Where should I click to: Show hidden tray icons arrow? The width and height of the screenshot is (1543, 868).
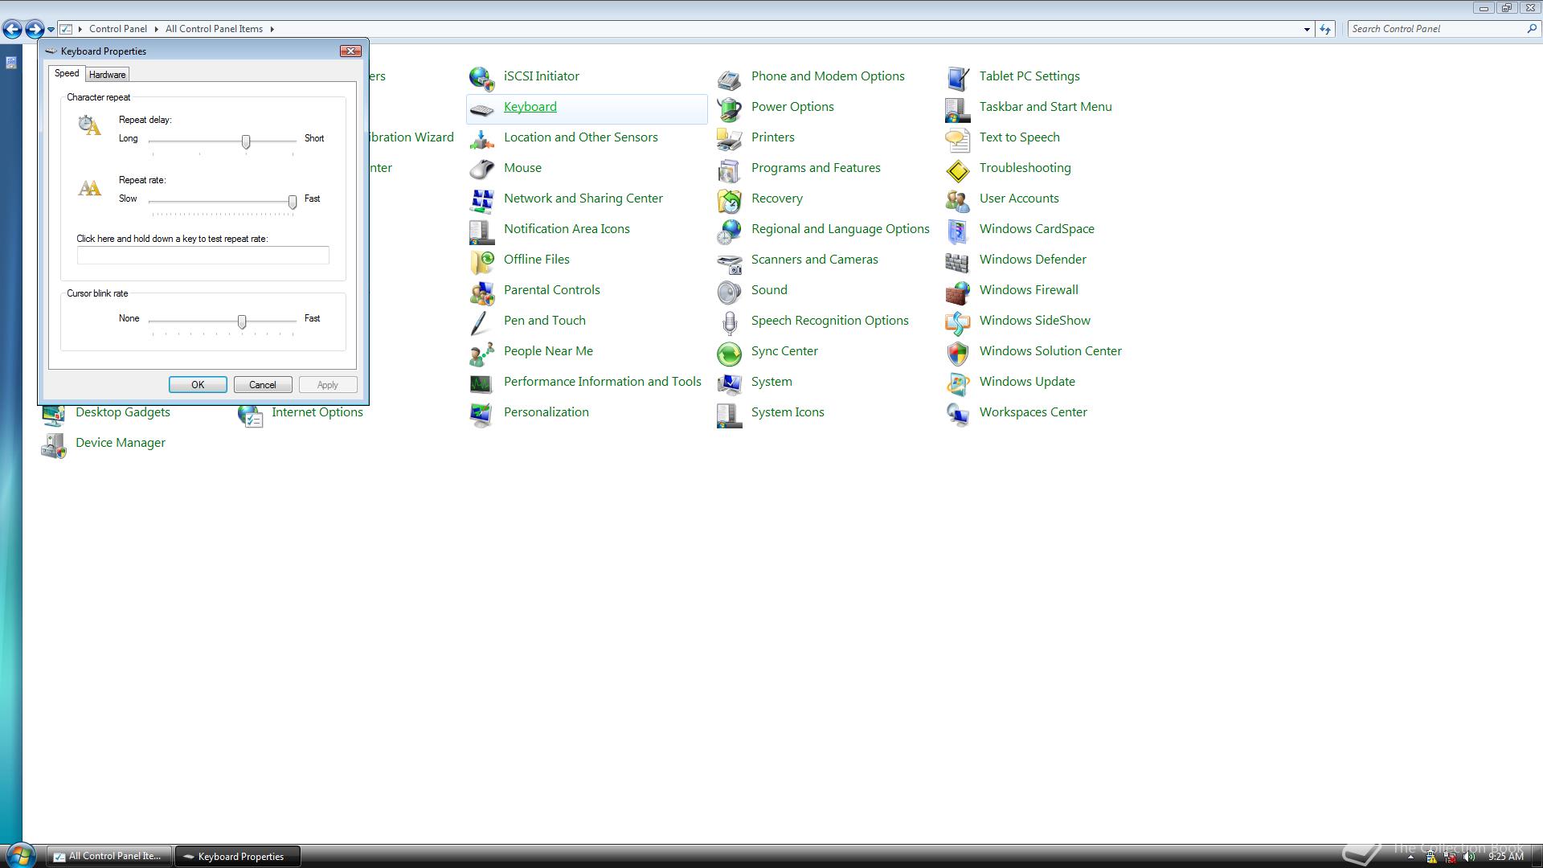[1410, 857]
